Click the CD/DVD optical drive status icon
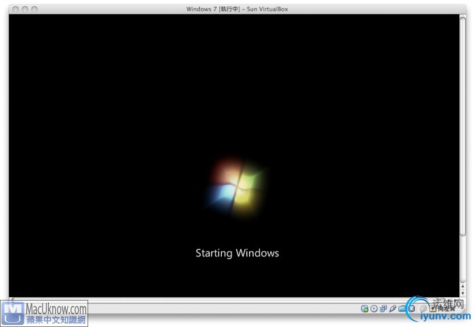Screen dimensions: 475x327 [374, 309]
